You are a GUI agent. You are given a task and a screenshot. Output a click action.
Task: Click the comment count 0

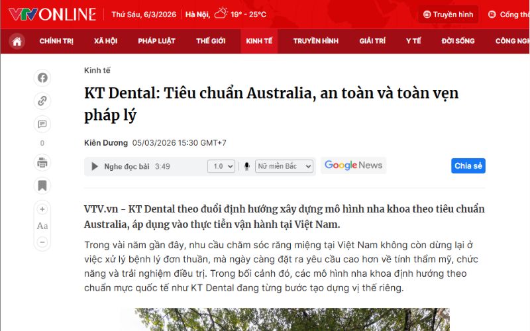pos(42,143)
